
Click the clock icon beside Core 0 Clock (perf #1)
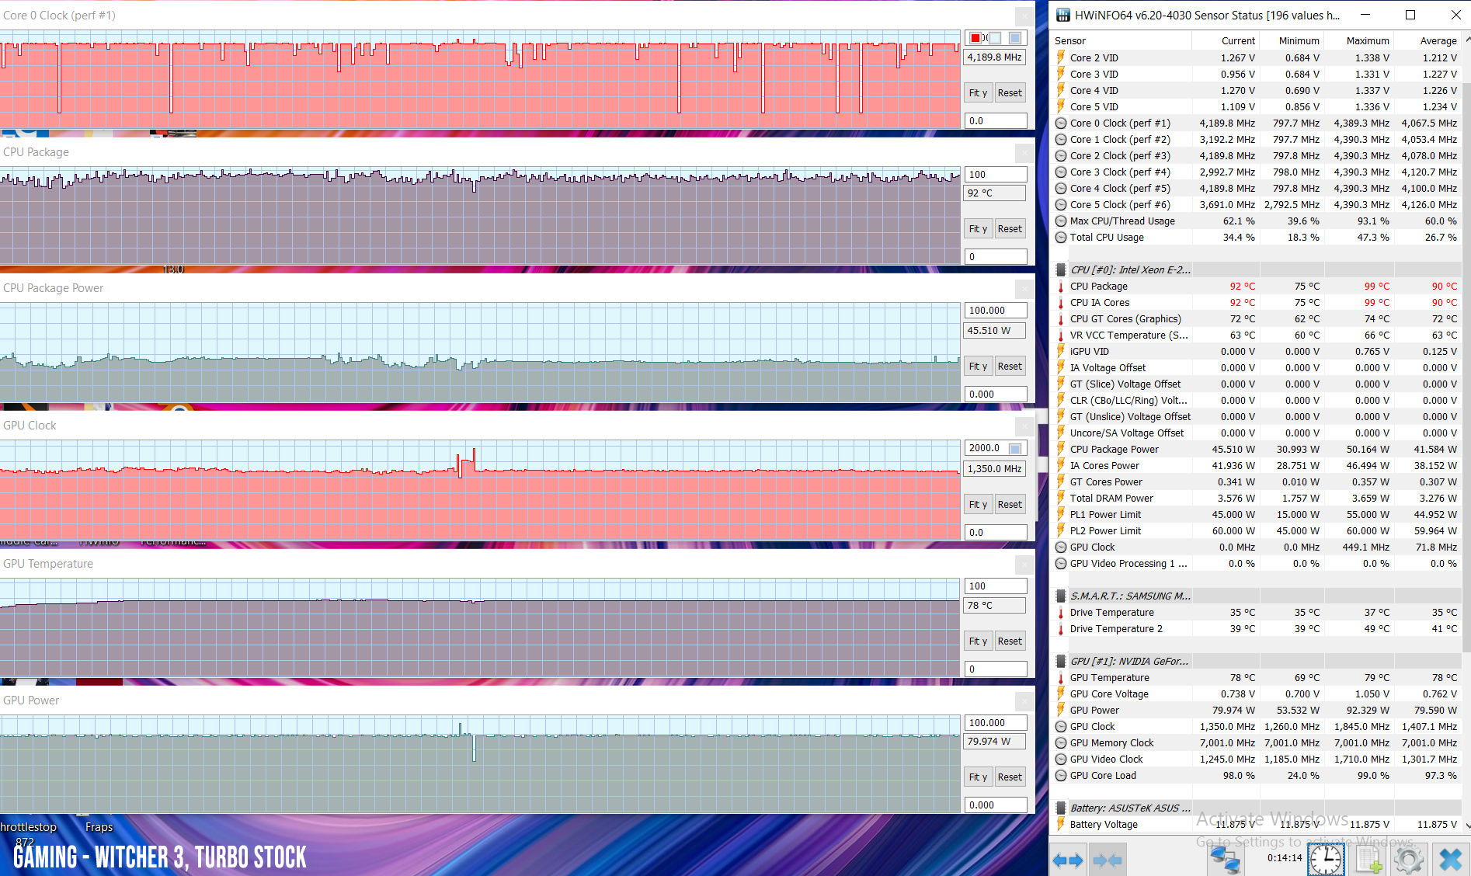point(1061,123)
